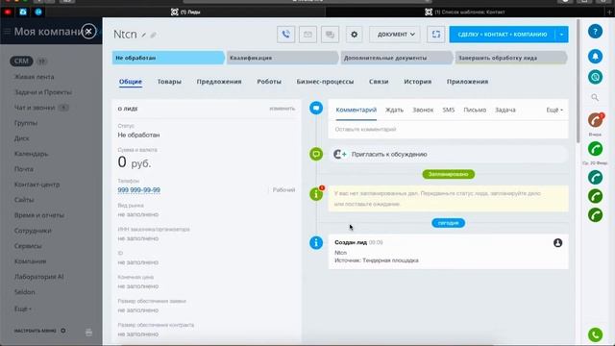This screenshot has height=346, width=615.
Task: Open the Документ dropdown
Action: coord(395,35)
